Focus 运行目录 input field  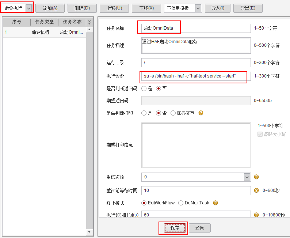click(196, 63)
